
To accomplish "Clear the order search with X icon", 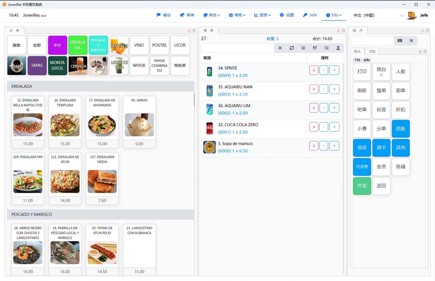I will tap(280, 48).
